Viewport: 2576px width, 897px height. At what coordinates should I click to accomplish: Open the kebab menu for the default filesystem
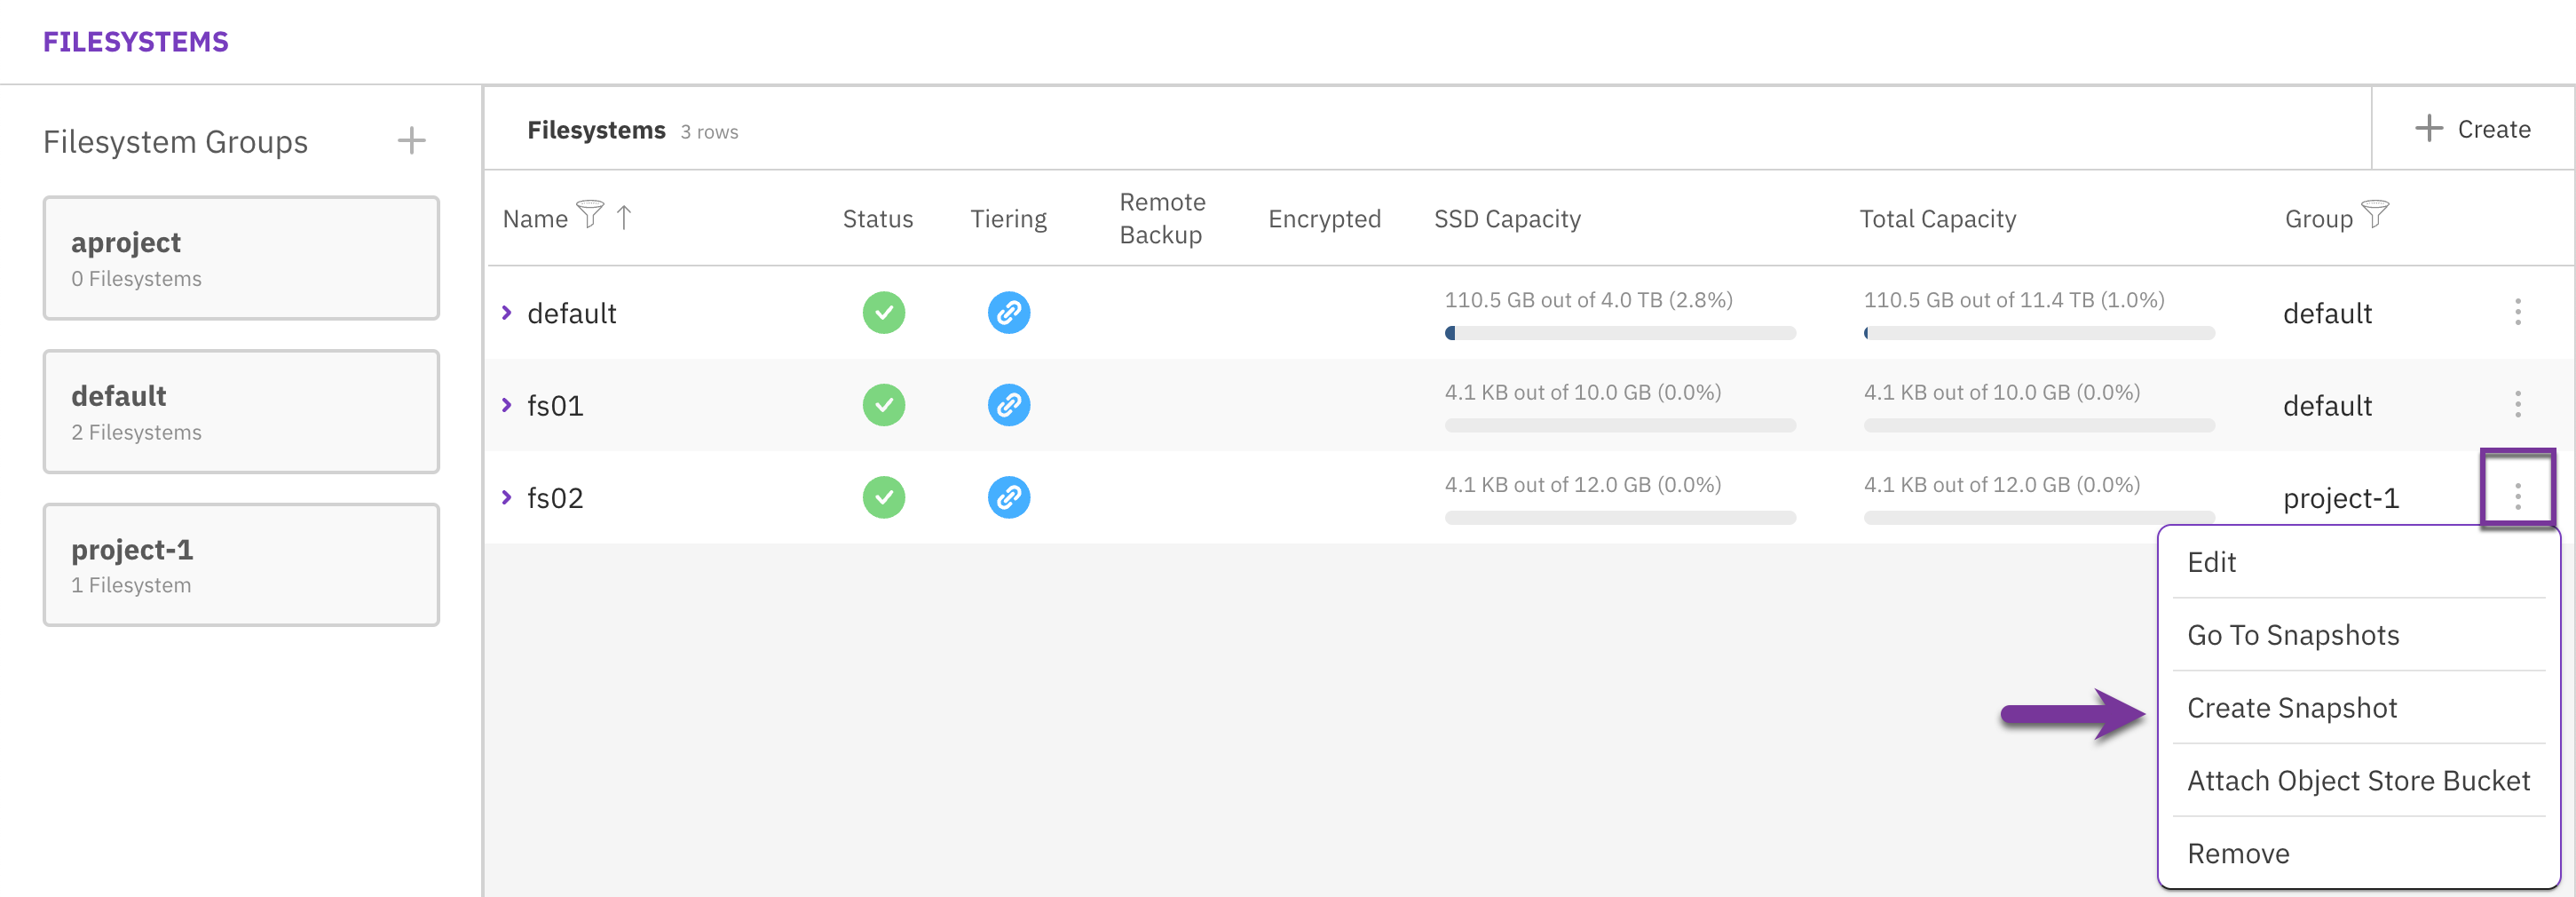[x=2518, y=313]
